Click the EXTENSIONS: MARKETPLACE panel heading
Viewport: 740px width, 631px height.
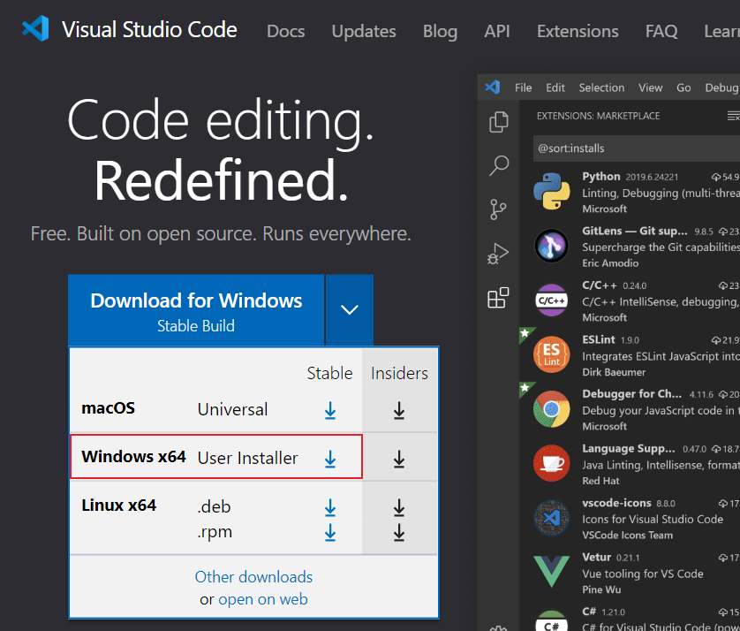[598, 116]
